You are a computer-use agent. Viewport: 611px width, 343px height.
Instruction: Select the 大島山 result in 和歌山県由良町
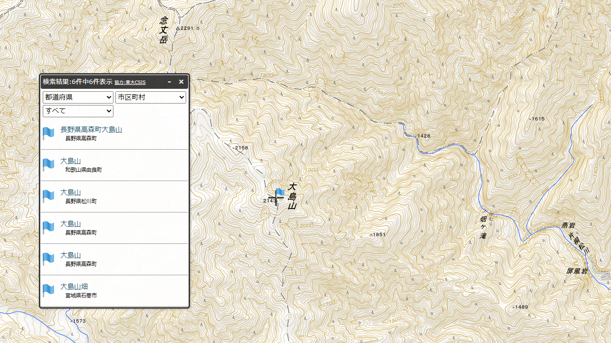pyautogui.click(x=70, y=161)
